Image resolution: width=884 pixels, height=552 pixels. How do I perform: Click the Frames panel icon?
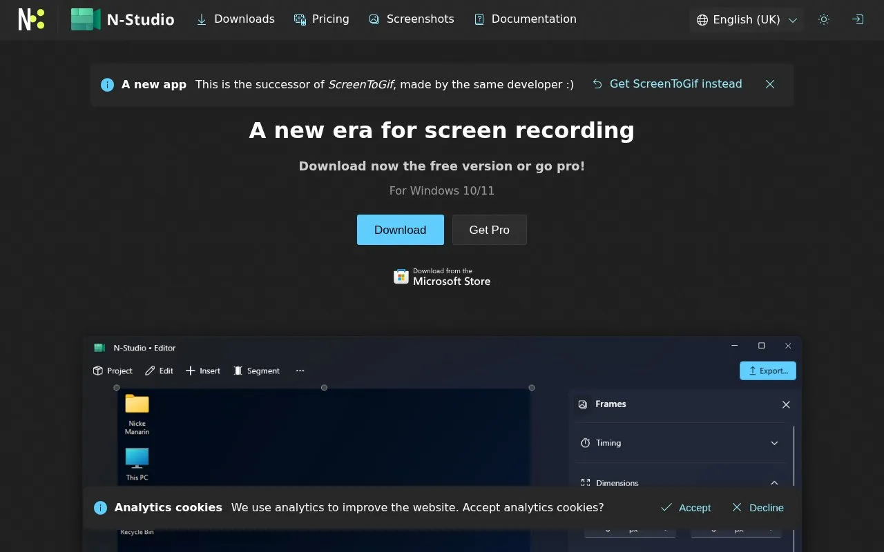click(584, 404)
